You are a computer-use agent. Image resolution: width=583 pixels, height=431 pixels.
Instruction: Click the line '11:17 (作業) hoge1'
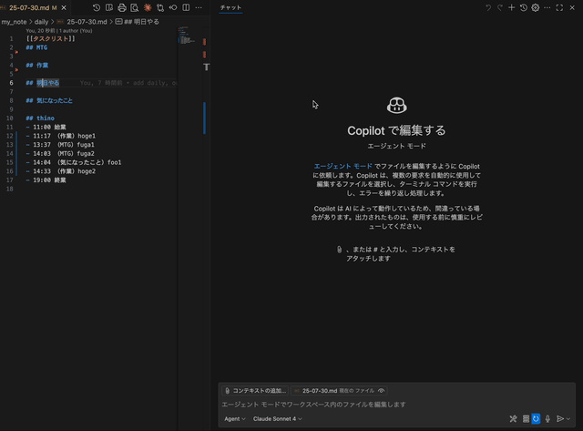tap(61, 136)
